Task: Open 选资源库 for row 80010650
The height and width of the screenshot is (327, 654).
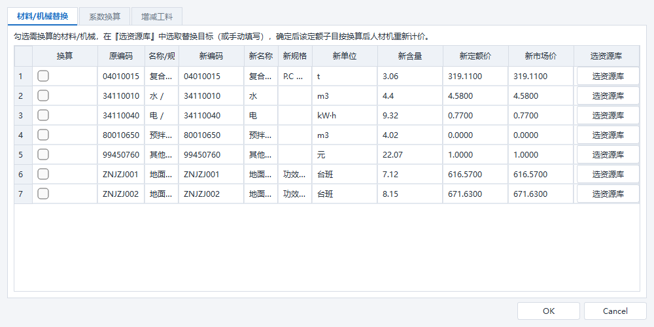Action: point(608,135)
